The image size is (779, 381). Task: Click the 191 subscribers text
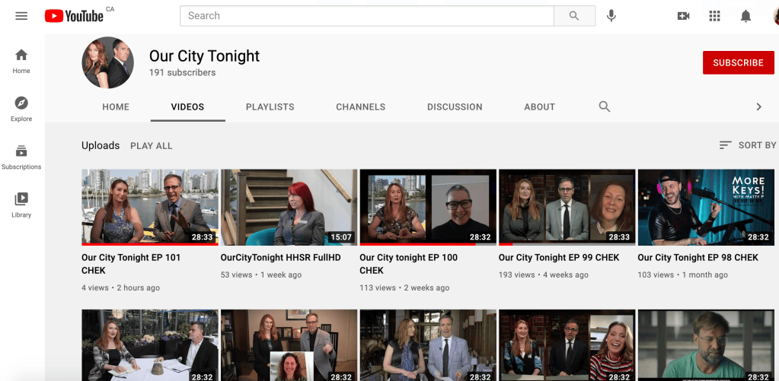pyautogui.click(x=182, y=72)
